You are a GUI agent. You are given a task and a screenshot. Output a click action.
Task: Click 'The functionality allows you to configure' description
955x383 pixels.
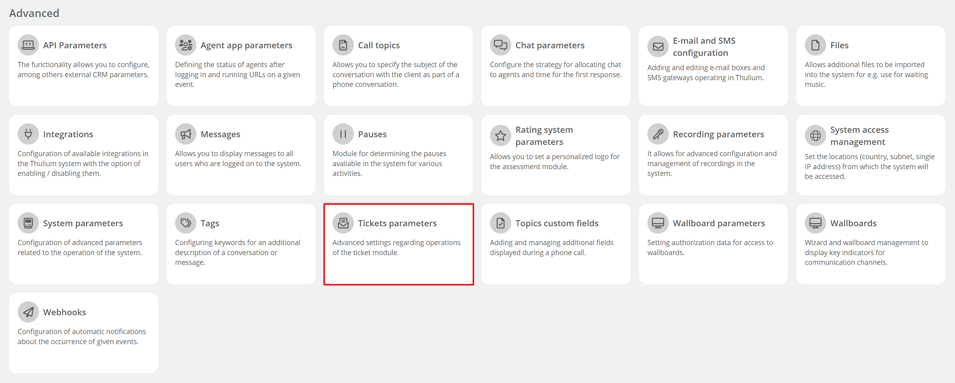click(83, 69)
